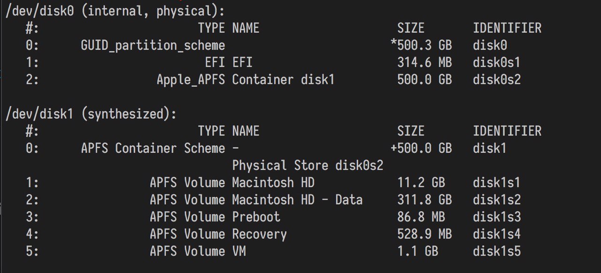This screenshot has height=273, width=601.
Task: Click the Recovery volume name
Action: click(x=260, y=234)
